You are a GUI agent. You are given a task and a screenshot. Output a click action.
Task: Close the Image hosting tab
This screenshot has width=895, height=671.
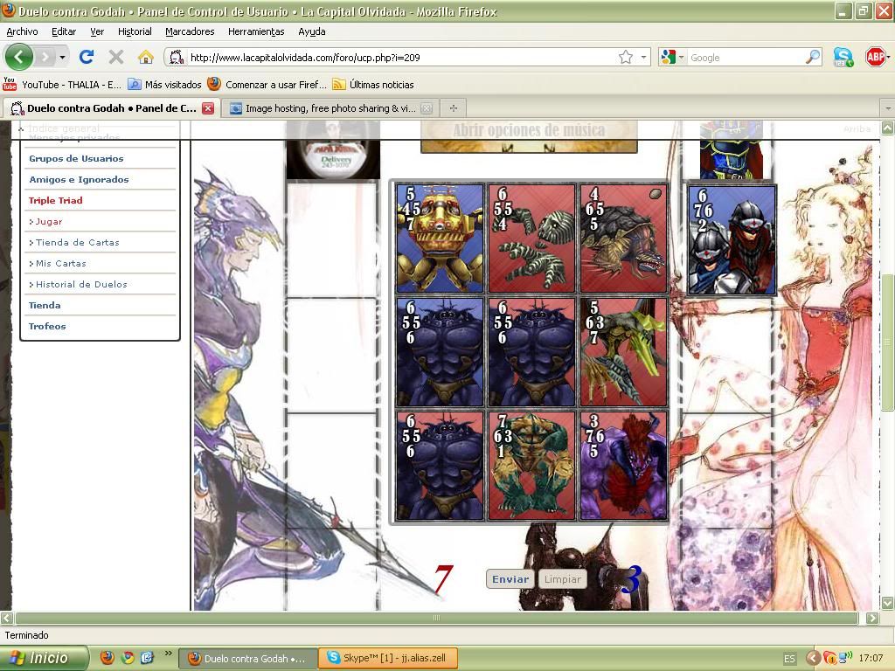[x=427, y=107]
